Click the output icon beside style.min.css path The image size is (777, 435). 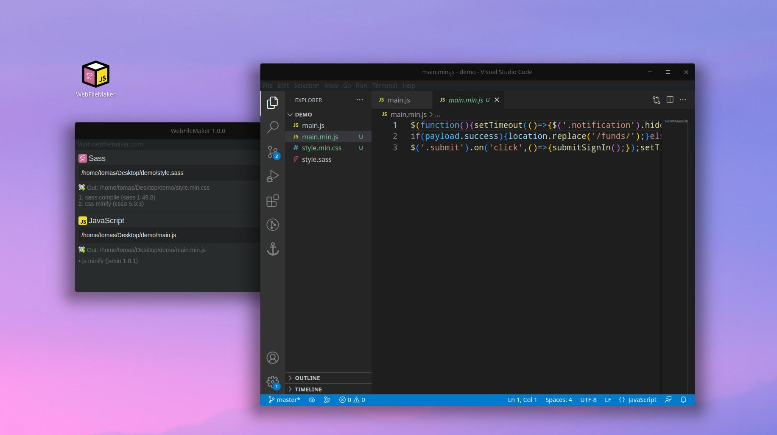82,187
